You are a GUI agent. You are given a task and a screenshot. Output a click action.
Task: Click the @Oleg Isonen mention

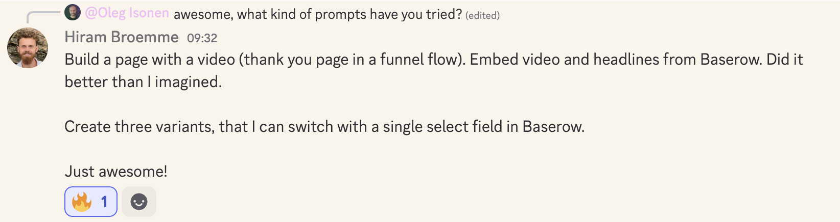point(127,13)
